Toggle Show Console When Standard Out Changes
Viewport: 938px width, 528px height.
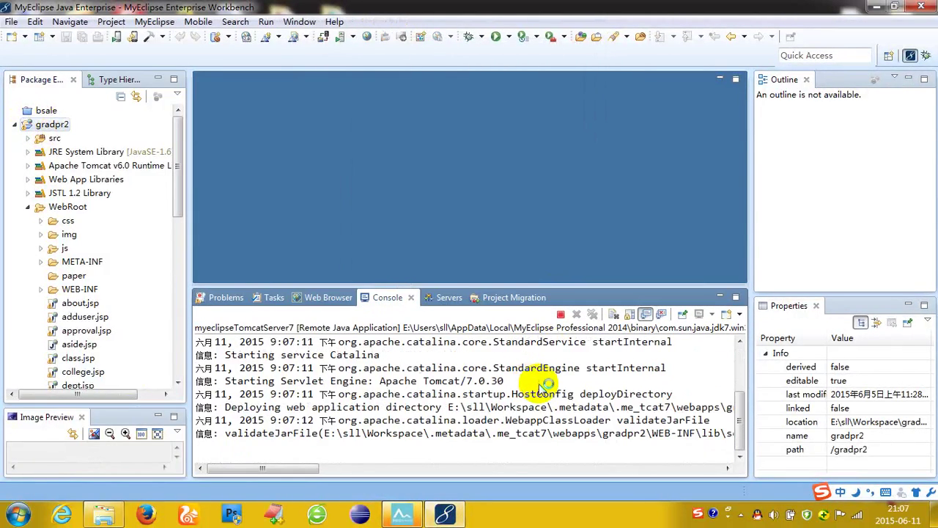[646, 315]
